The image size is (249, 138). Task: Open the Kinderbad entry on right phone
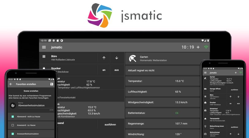(x=223, y=112)
